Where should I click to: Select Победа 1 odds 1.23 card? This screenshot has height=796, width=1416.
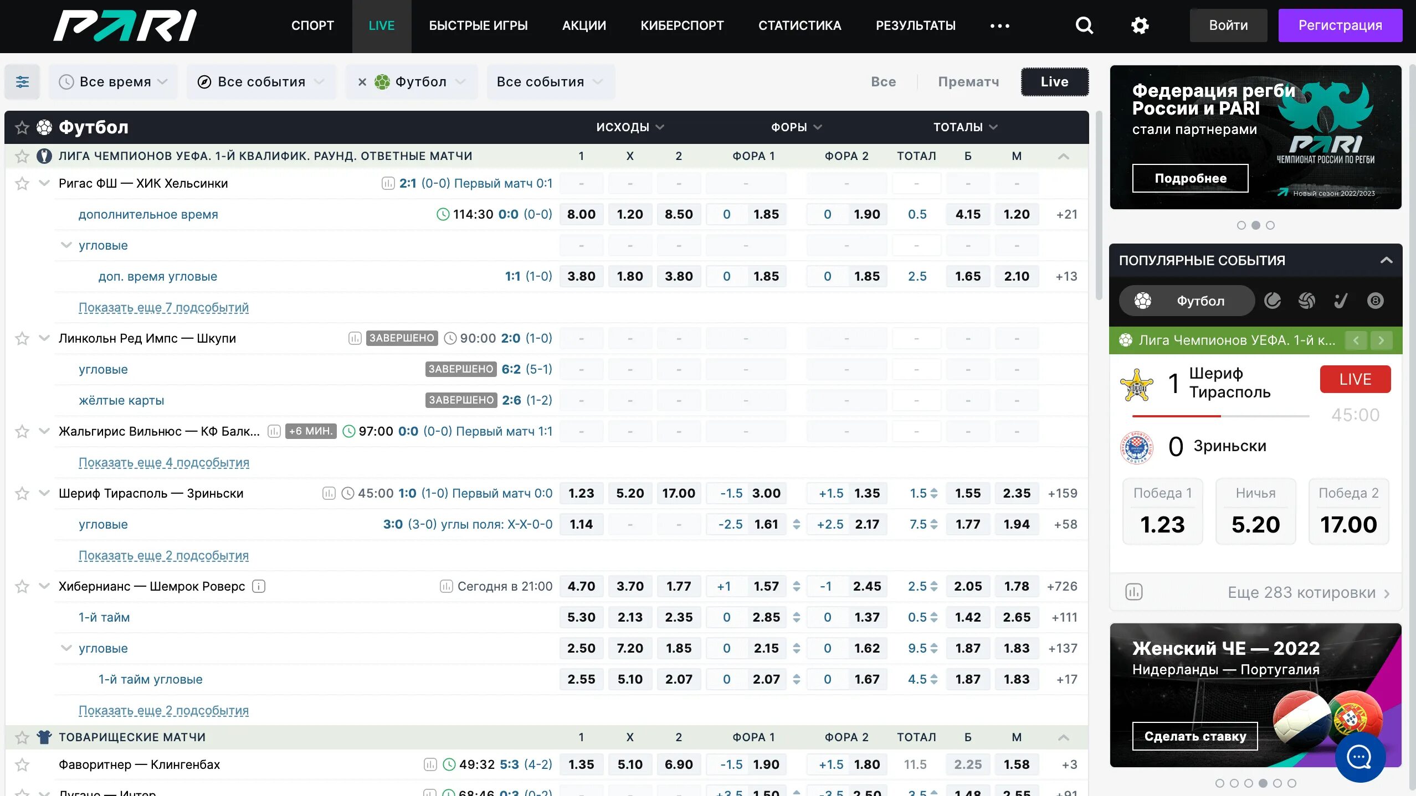[x=1163, y=511]
